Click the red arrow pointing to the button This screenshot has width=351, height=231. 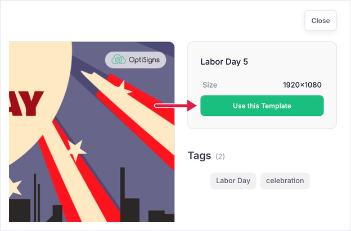click(x=175, y=106)
